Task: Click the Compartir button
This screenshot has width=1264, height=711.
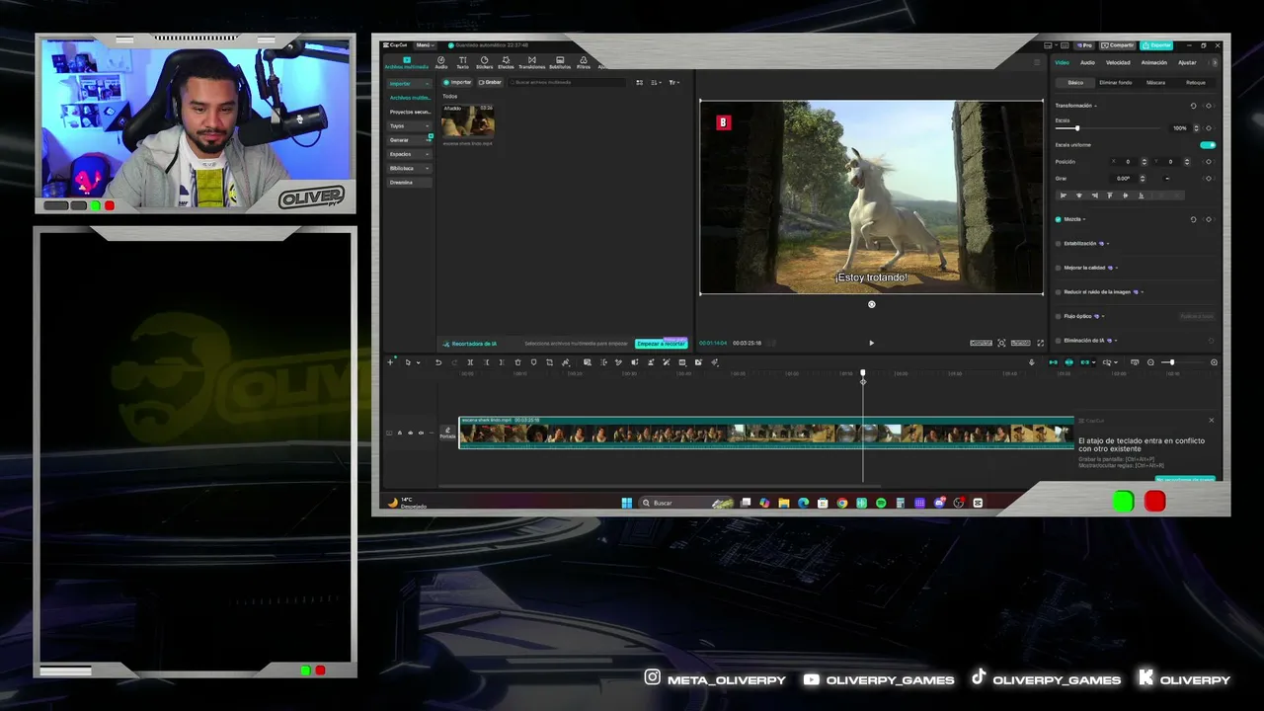Action: click(x=1119, y=45)
